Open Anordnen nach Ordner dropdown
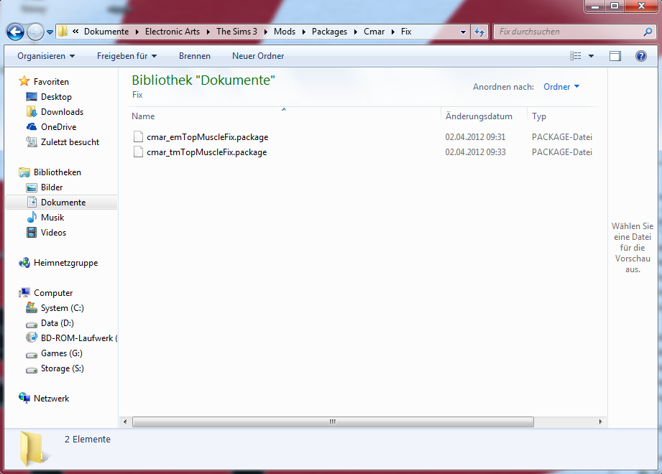 (x=561, y=87)
